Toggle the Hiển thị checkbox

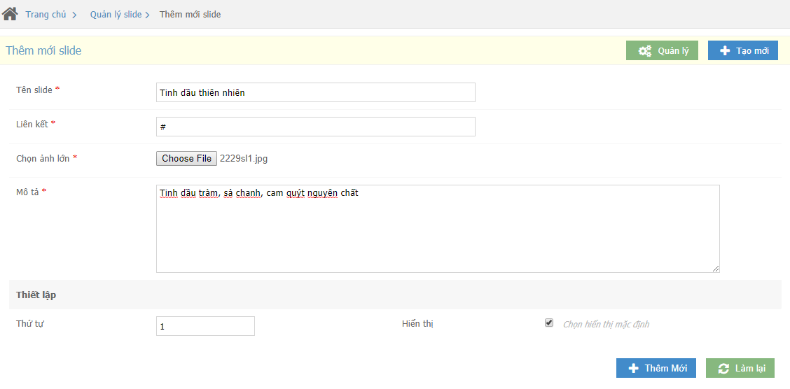549,323
